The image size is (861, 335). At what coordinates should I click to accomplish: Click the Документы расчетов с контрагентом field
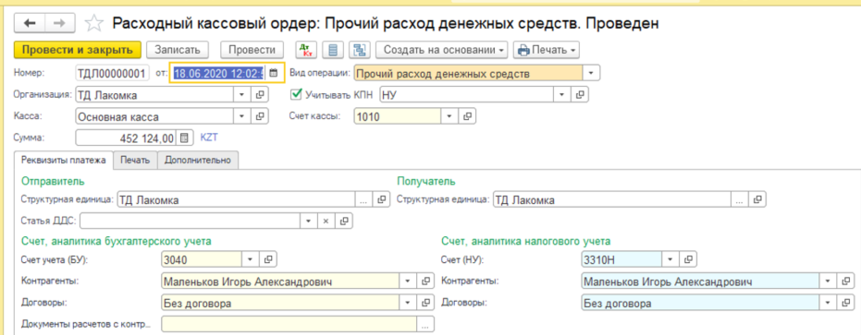point(289,325)
